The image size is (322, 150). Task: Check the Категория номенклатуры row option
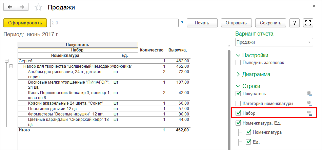[x=238, y=104]
